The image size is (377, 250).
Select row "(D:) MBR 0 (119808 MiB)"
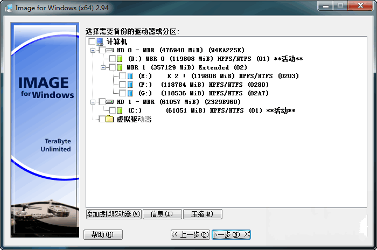215,59
